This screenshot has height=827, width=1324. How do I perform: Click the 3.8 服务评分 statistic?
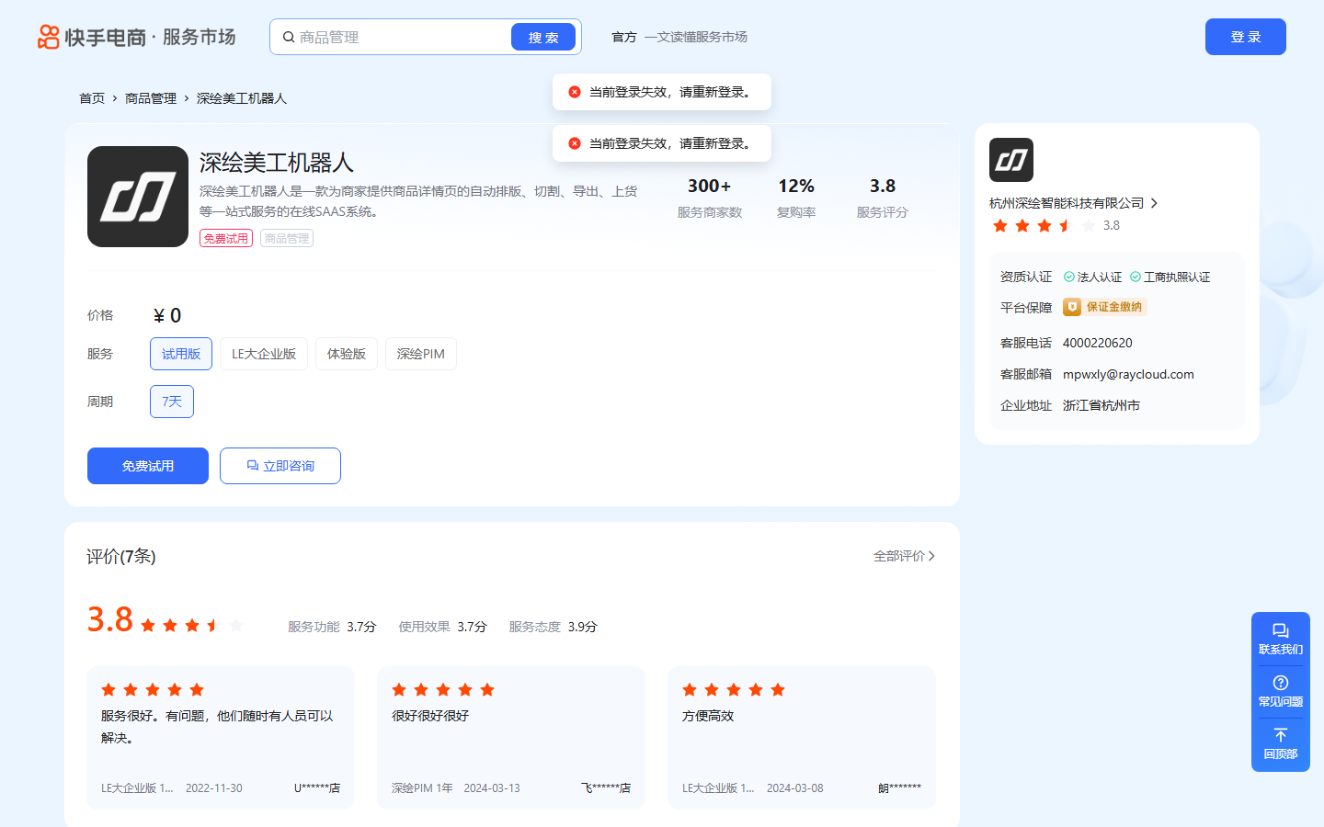883,198
